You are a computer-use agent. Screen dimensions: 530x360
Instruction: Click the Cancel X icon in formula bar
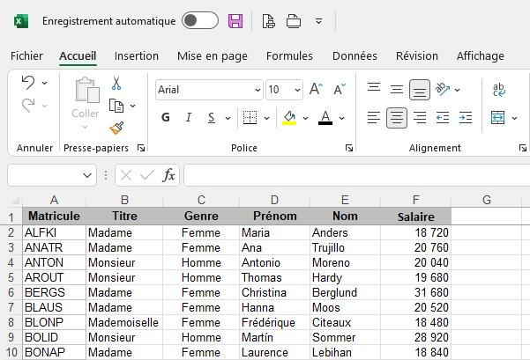(x=126, y=175)
